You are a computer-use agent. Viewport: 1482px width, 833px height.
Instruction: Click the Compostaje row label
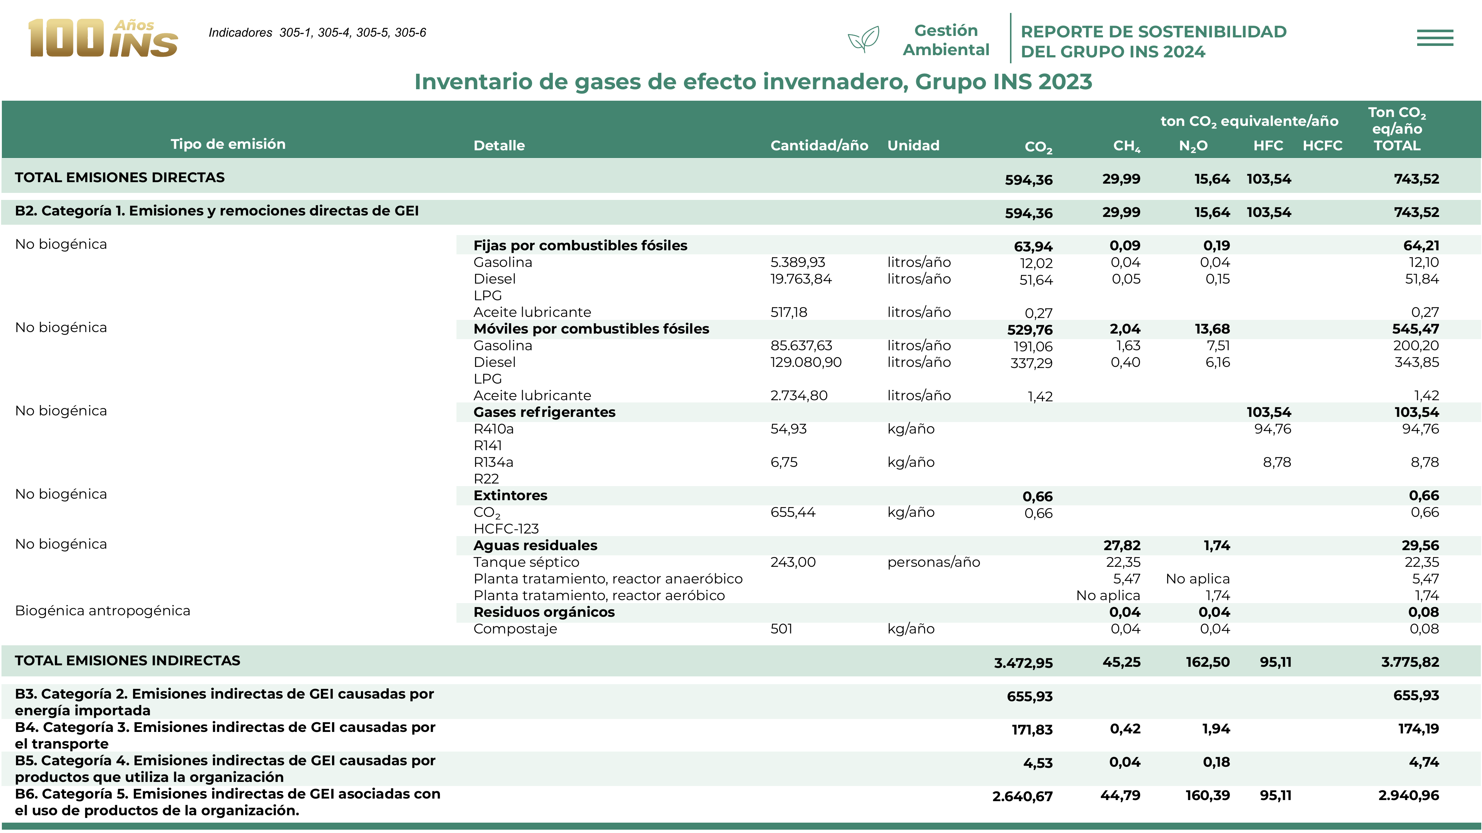[515, 629]
